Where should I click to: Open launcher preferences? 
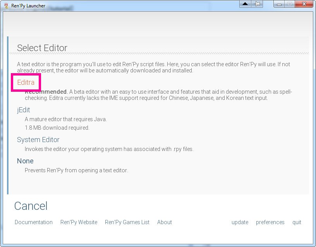(270, 222)
